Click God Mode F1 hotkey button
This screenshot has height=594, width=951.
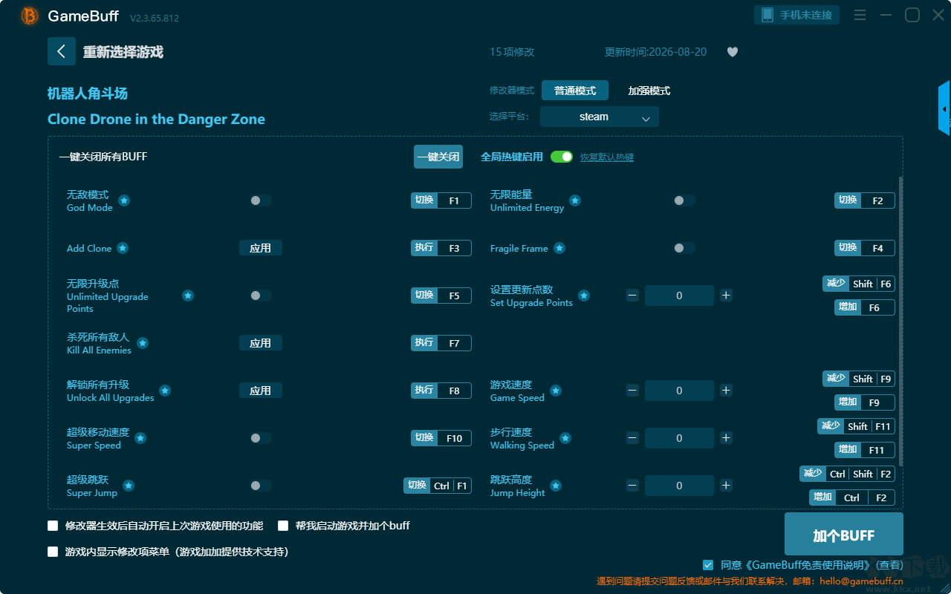441,200
